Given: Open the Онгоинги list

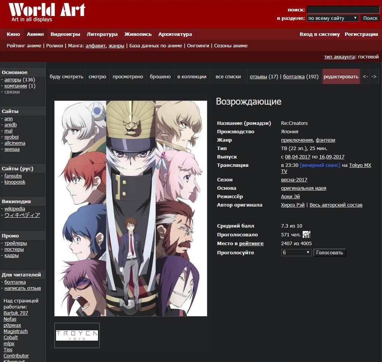Looking at the screenshot, I should tap(198, 46).
